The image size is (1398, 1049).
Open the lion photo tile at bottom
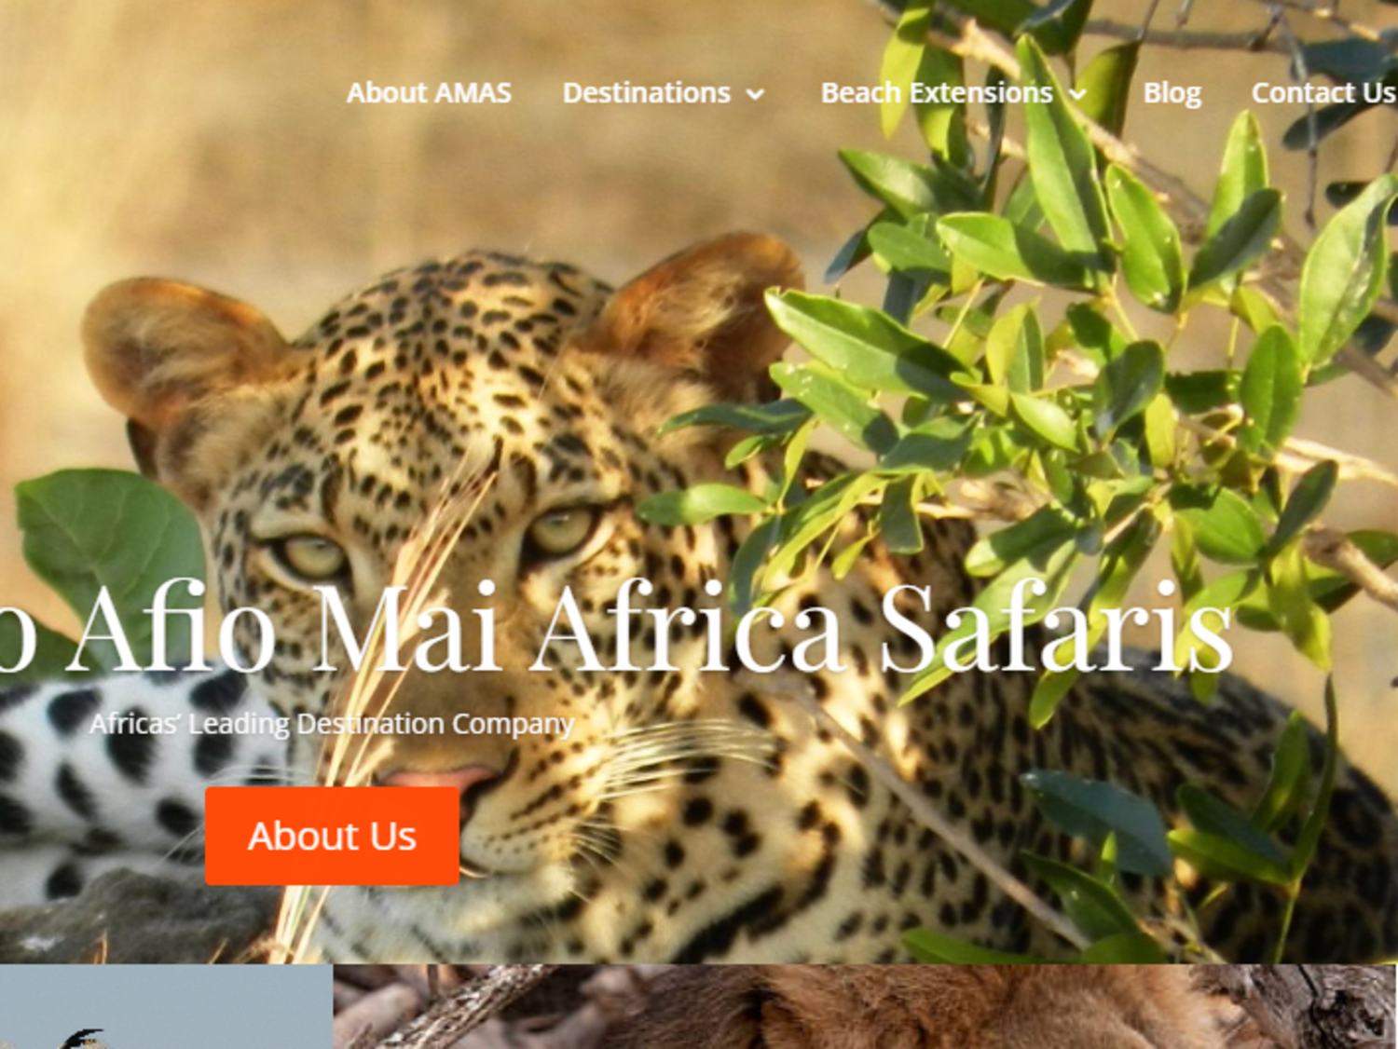point(866,1006)
